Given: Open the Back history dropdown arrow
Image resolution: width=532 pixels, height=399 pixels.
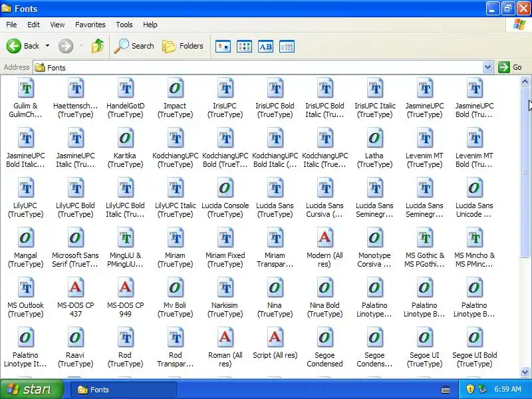Looking at the screenshot, I should click(47, 46).
